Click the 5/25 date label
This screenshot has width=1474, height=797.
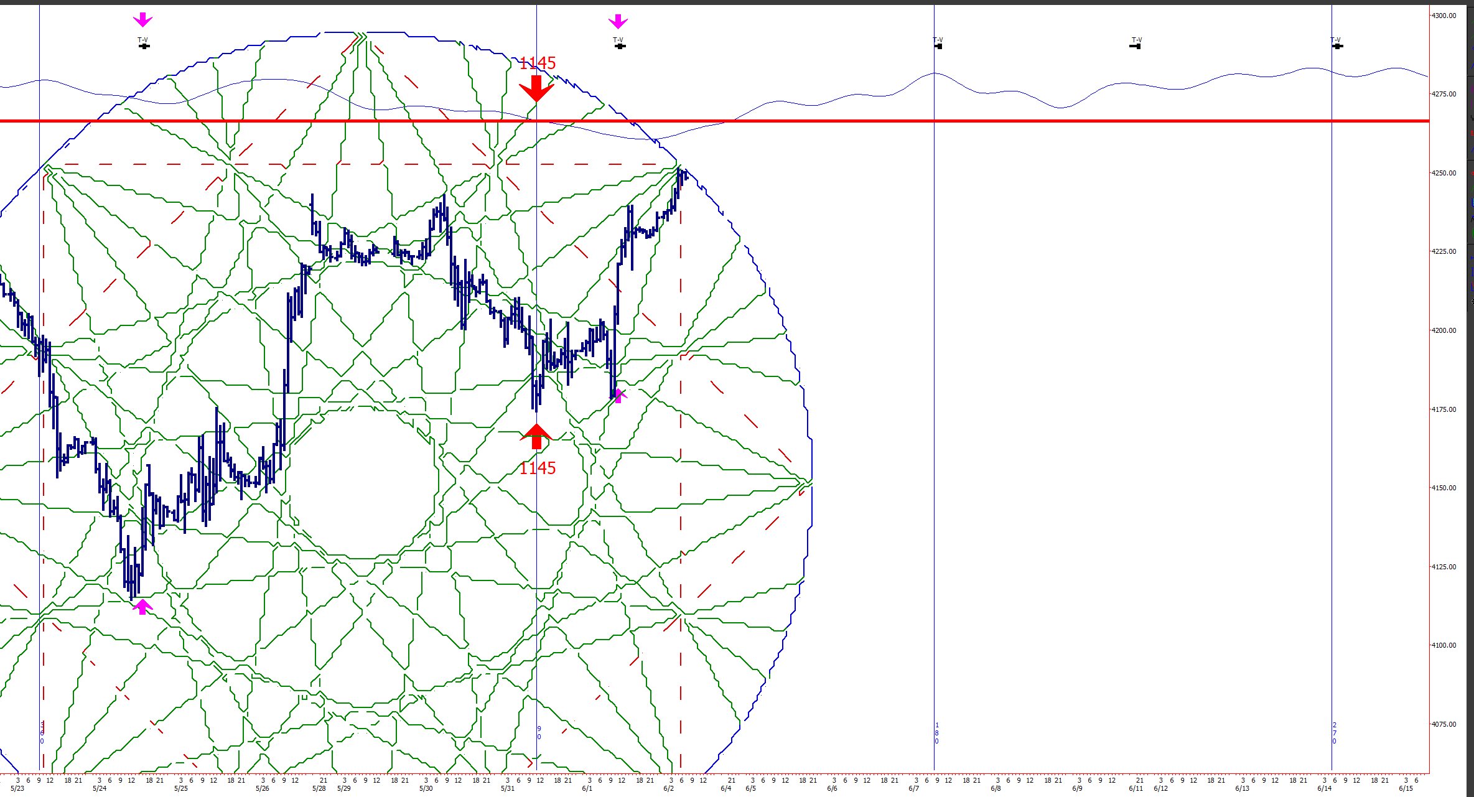(180, 789)
